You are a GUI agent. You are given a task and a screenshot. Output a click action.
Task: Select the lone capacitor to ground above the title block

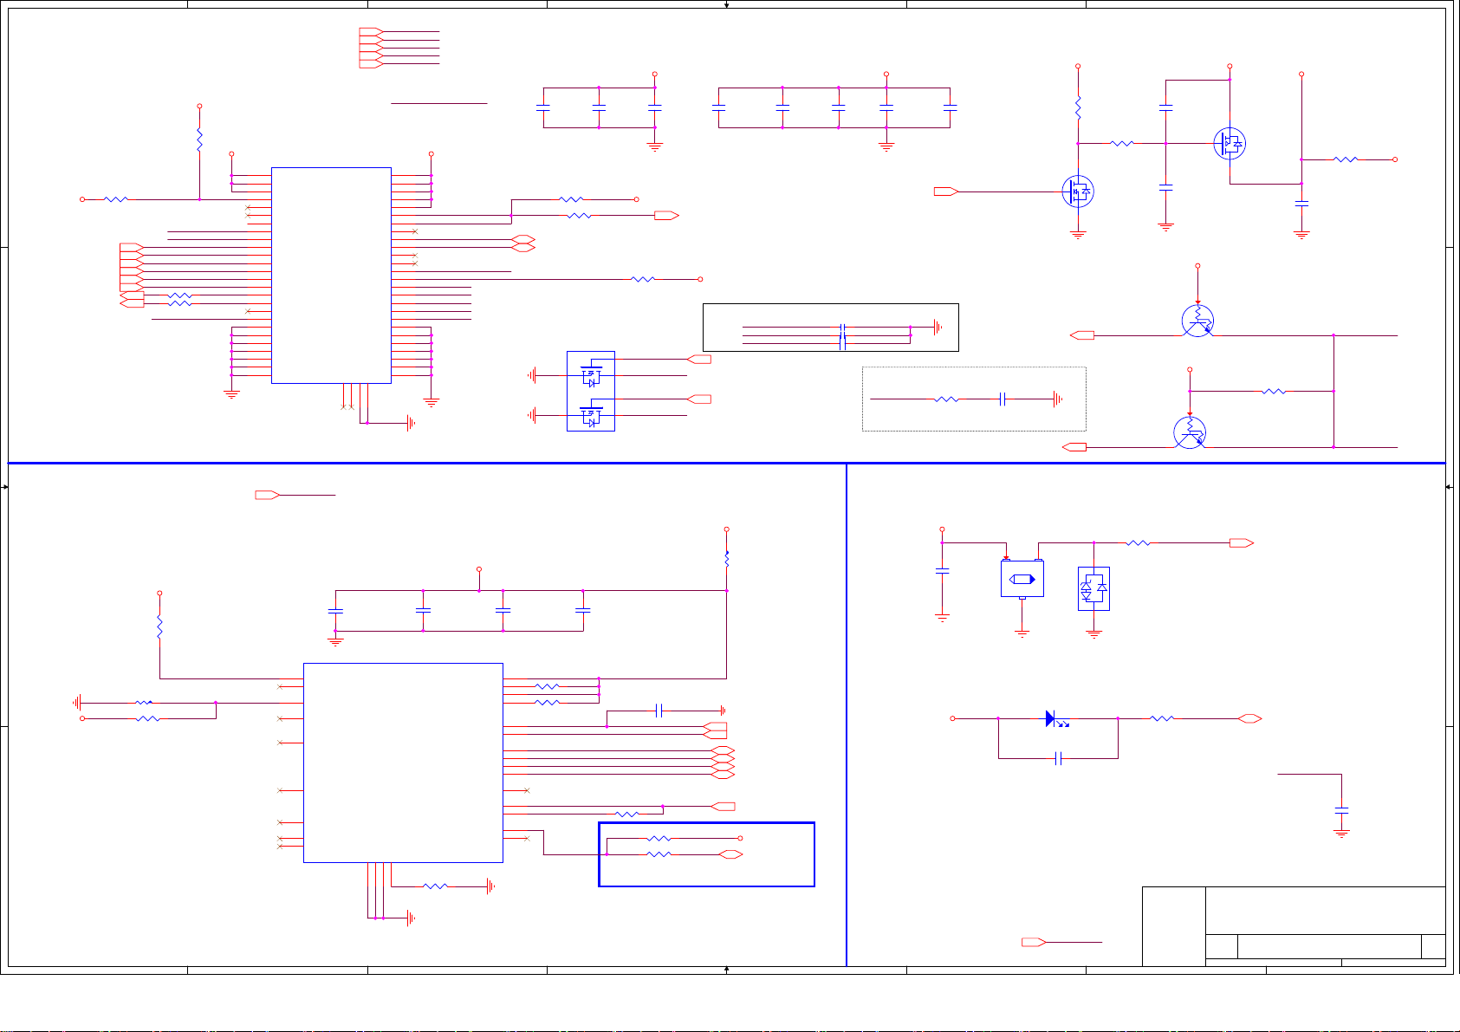pos(1341,810)
